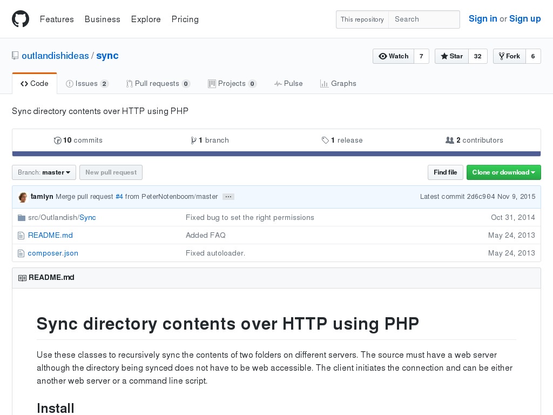Open commit 'Fixed bug to set the right permissions'
This screenshot has width=553, height=415.
tap(249, 218)
